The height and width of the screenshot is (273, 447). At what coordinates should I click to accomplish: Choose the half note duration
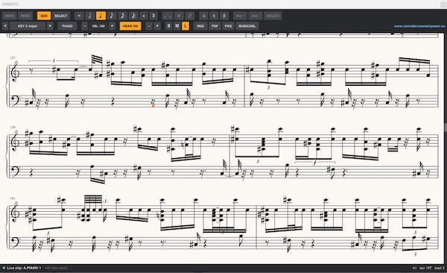90,16
